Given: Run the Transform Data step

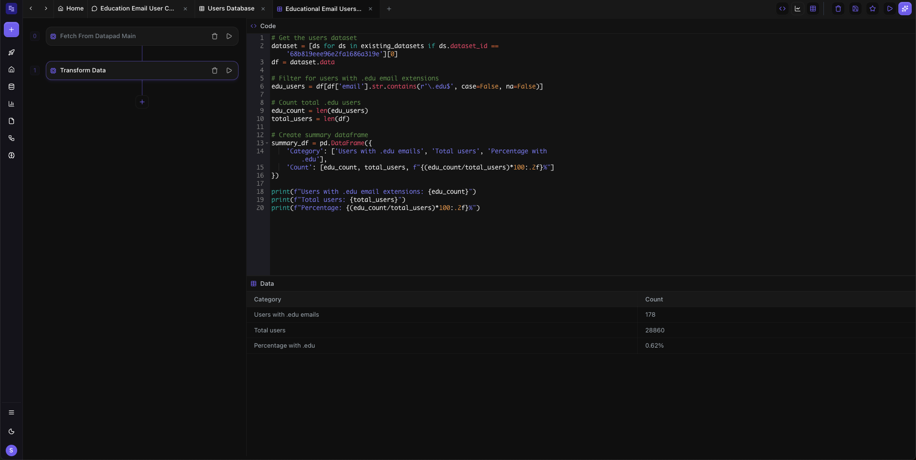Looking at the screenshot, I should [x=229, y=70].
